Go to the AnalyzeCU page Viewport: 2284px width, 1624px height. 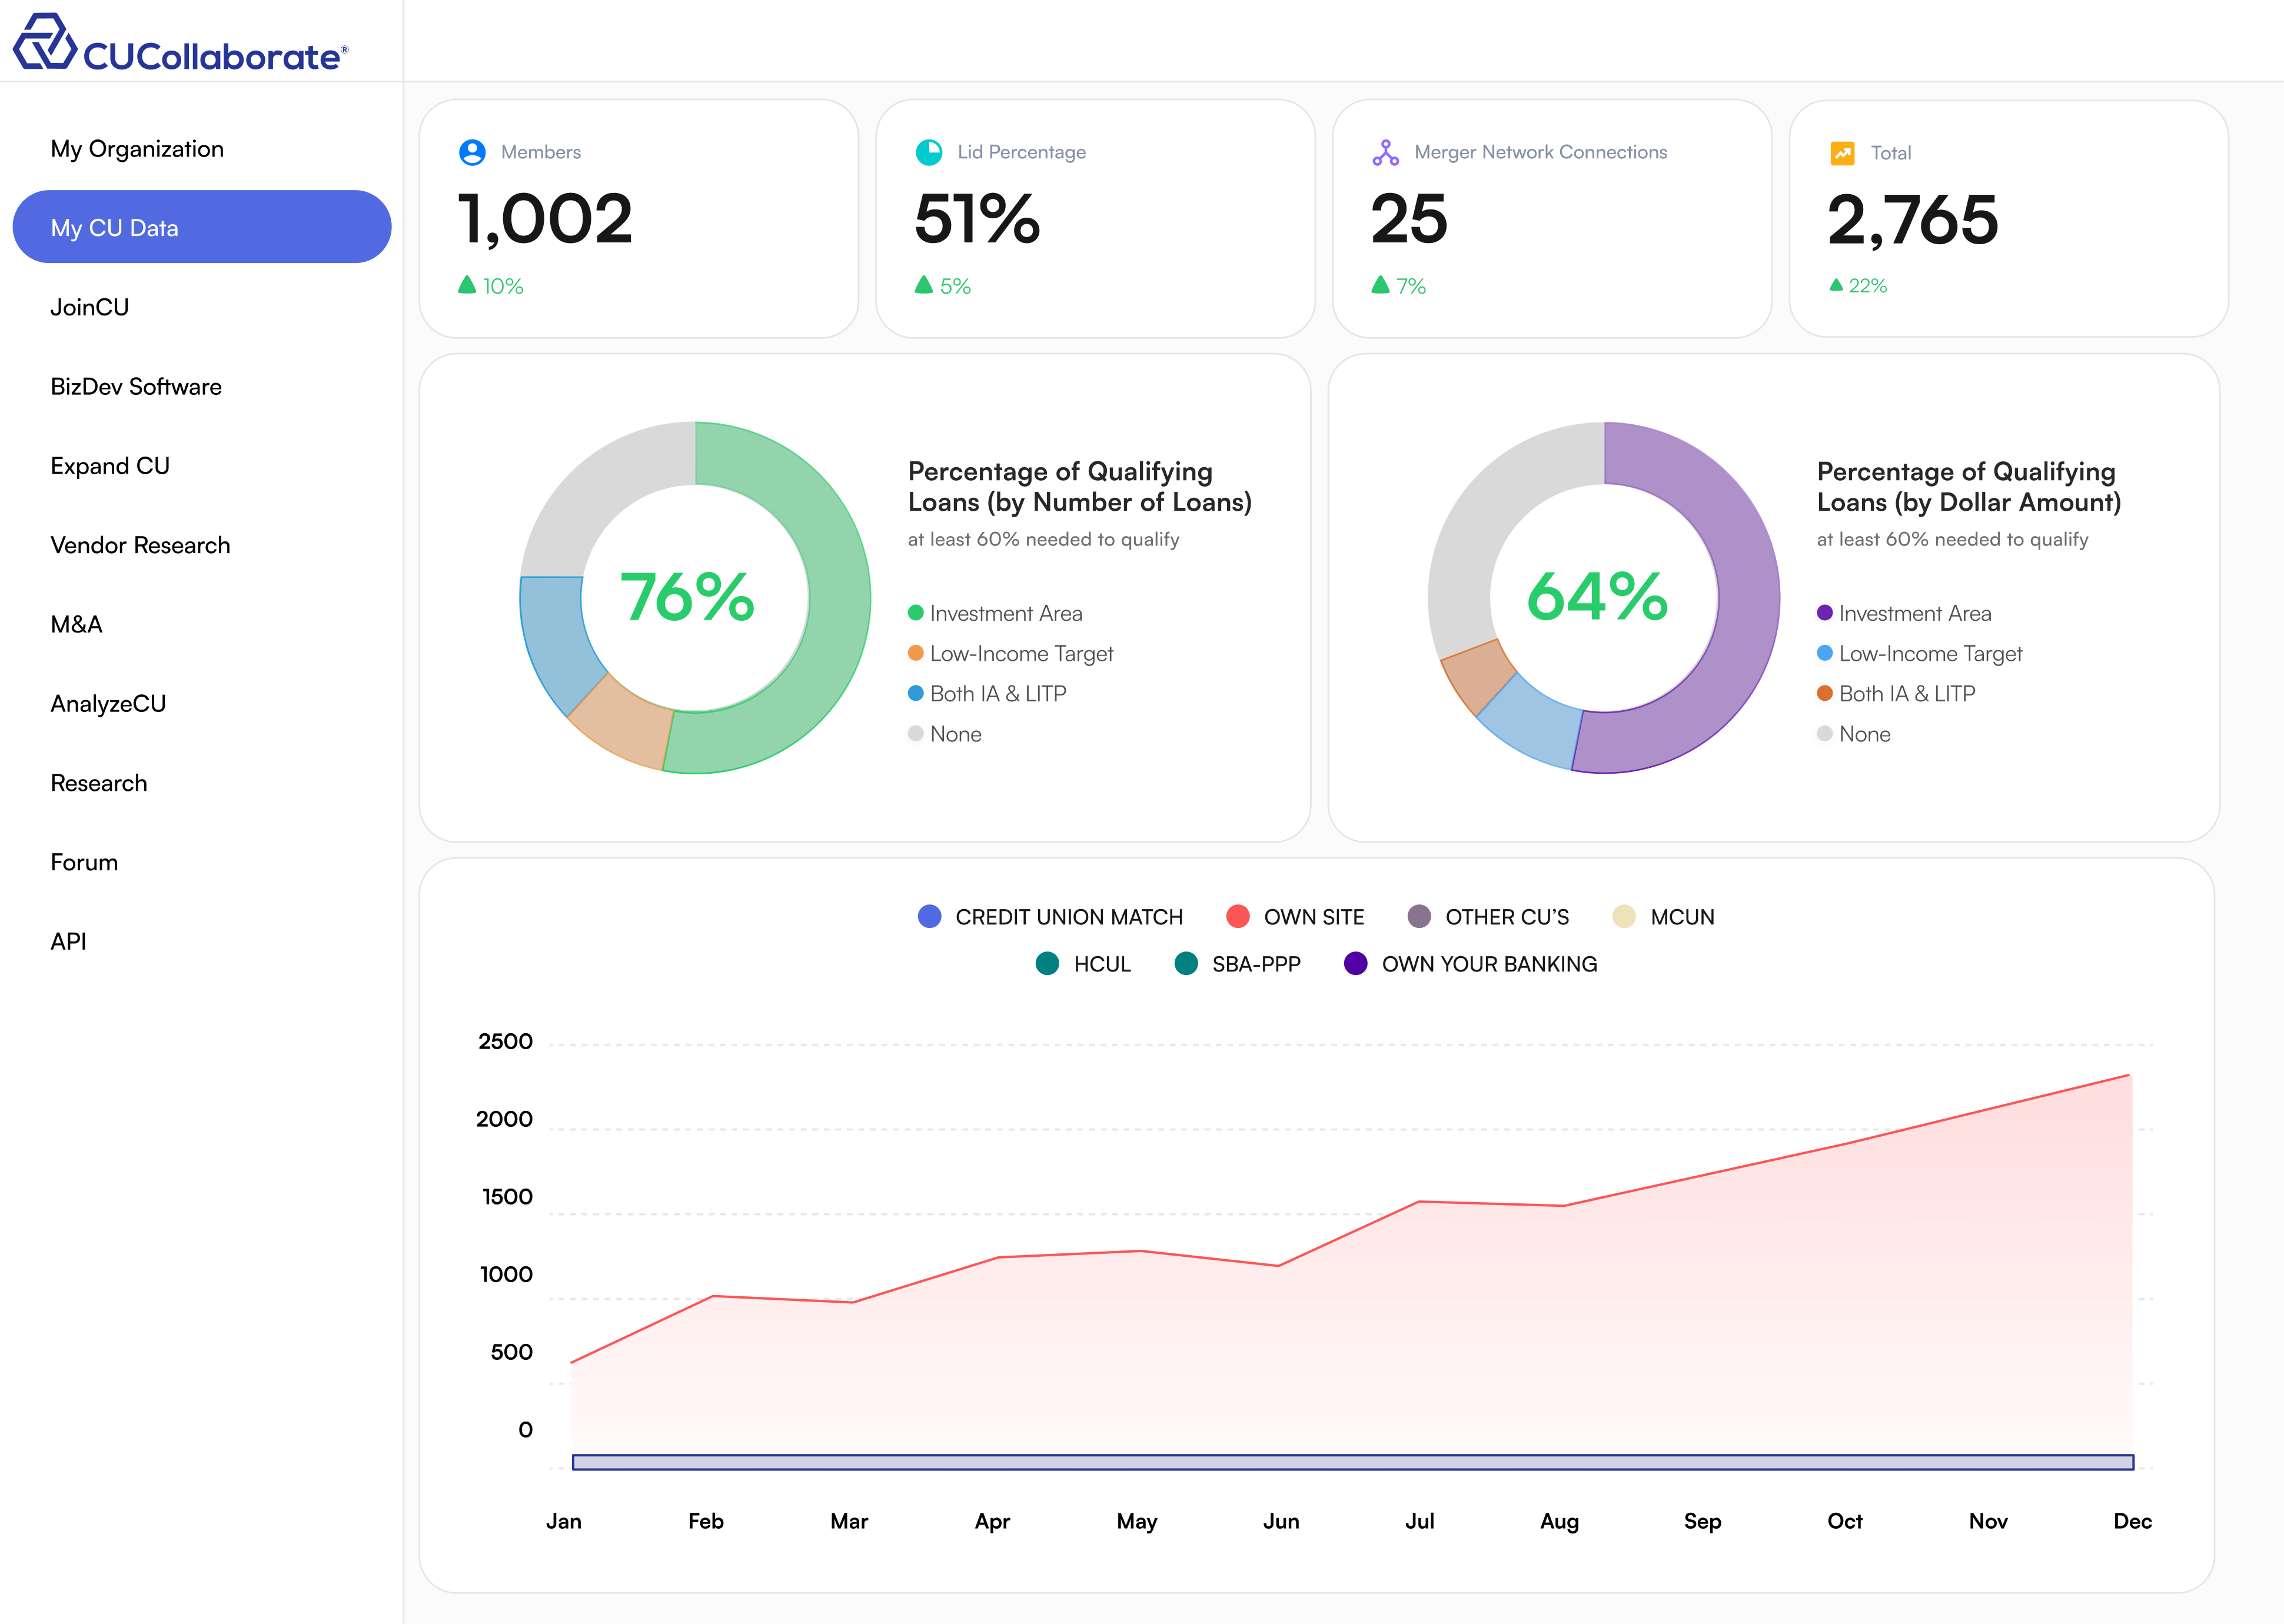[108, 704]
